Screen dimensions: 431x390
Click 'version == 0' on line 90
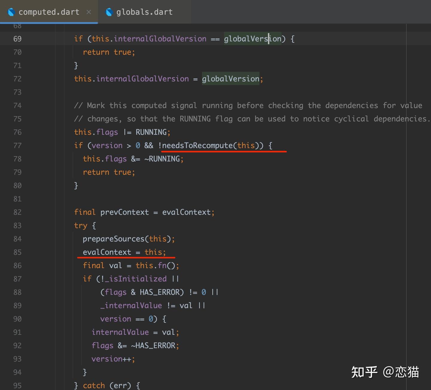pos(127,319)
